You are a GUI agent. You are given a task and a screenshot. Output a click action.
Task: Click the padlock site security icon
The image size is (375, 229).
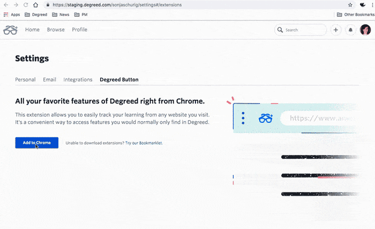pyautogui.click(x=48, y=5)
